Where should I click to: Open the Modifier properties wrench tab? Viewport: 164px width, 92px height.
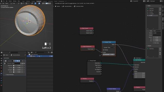click(1, 73)
